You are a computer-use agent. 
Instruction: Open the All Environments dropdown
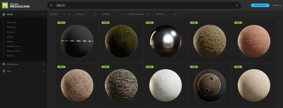tap(139, 14)
